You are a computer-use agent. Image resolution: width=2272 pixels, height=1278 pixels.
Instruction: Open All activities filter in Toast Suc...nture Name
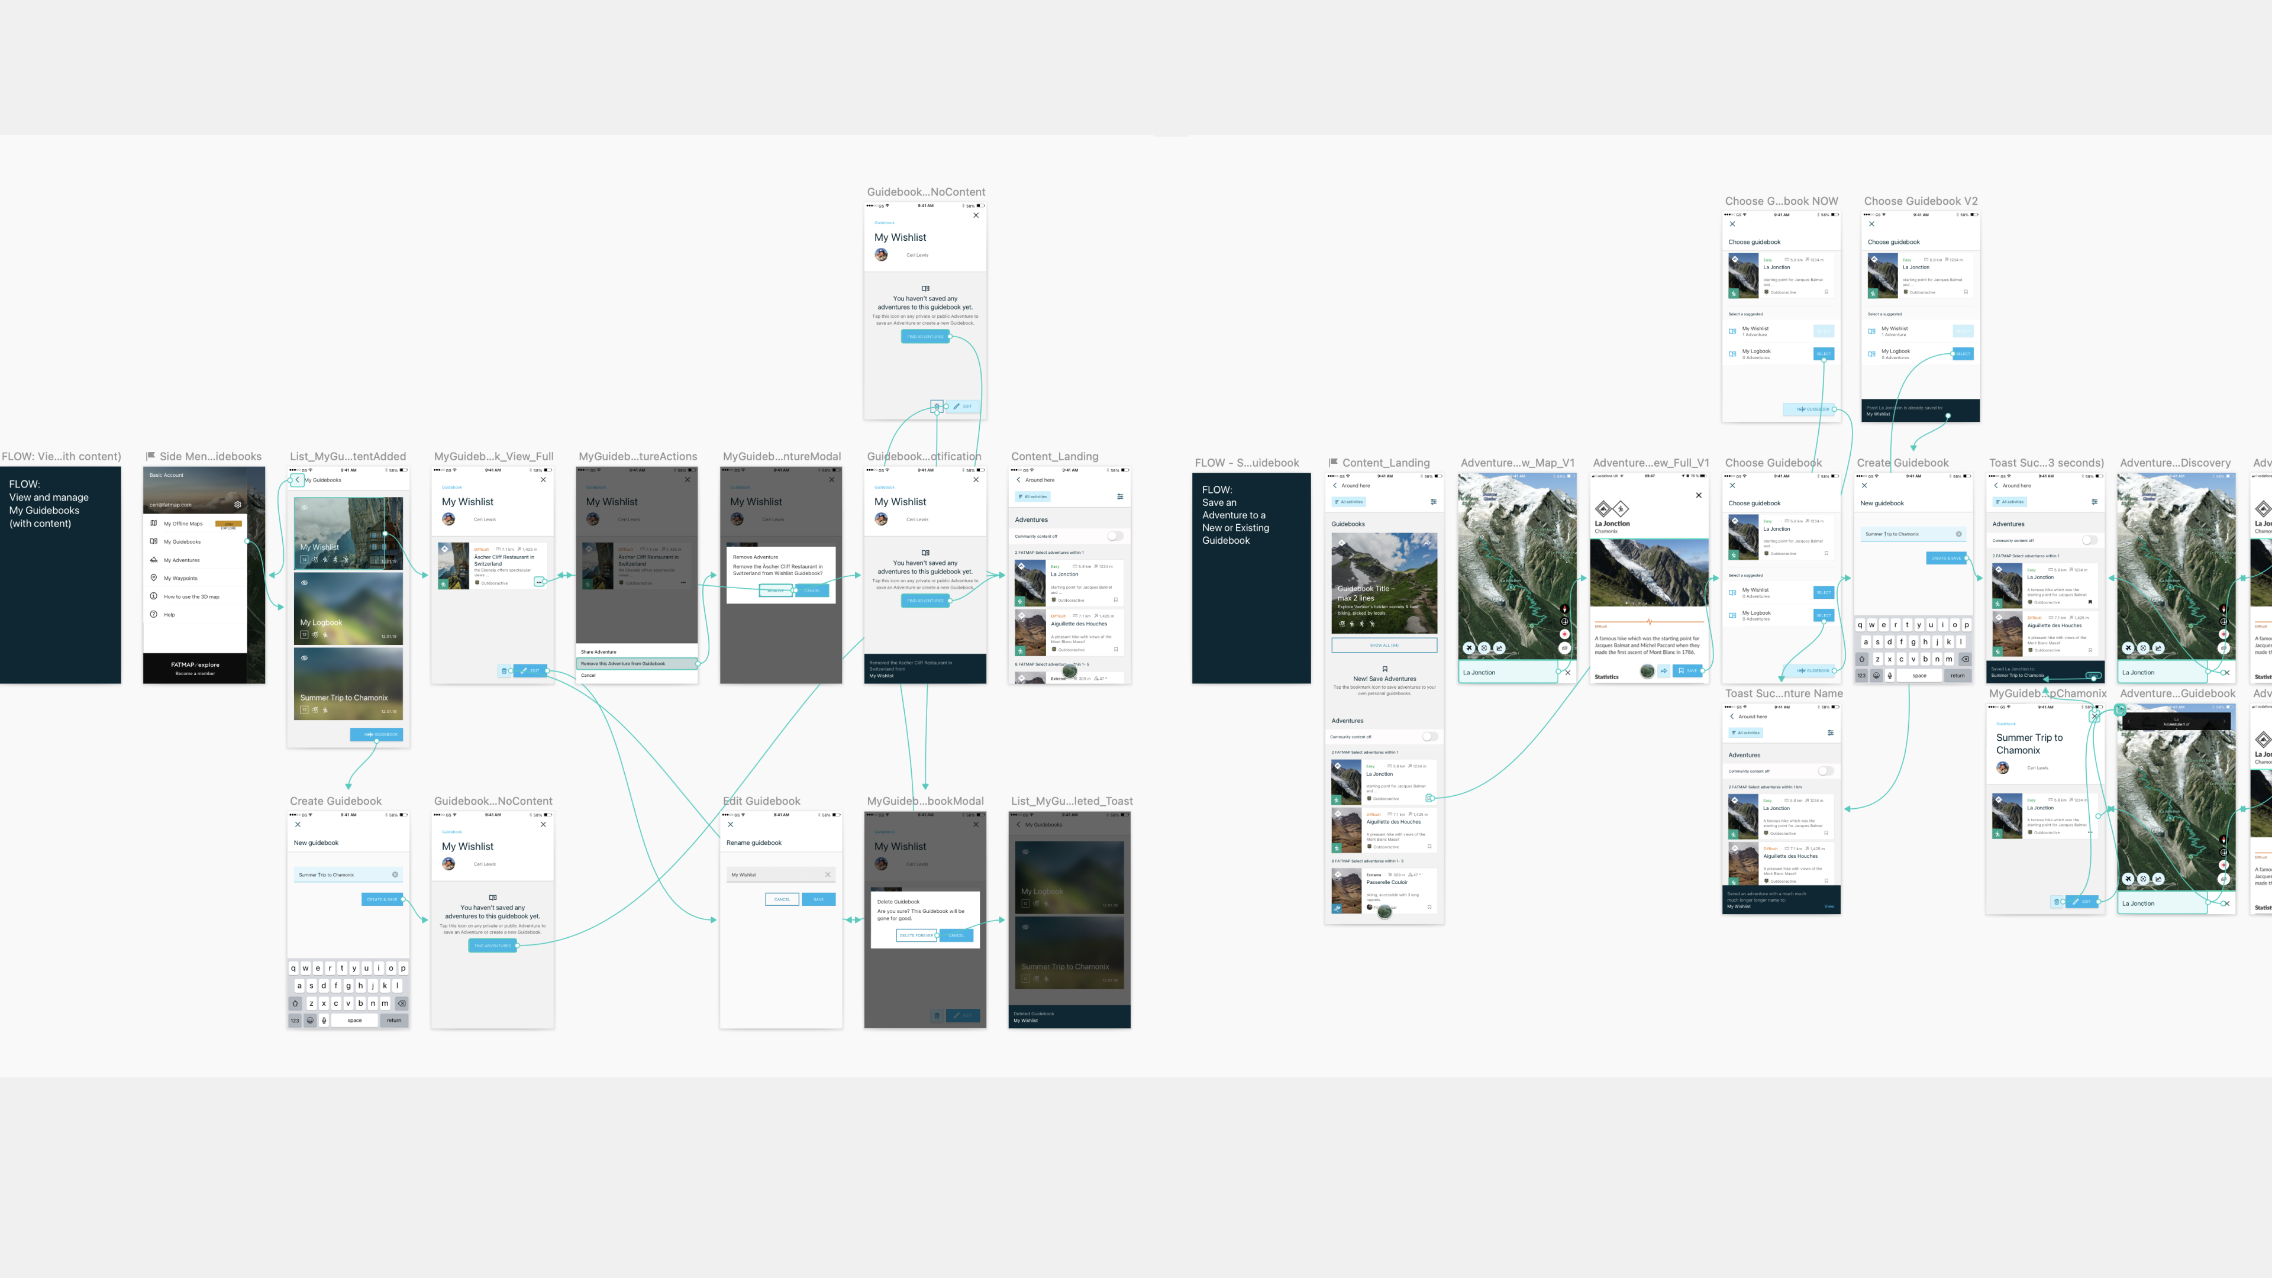(x=1747, y=733)
